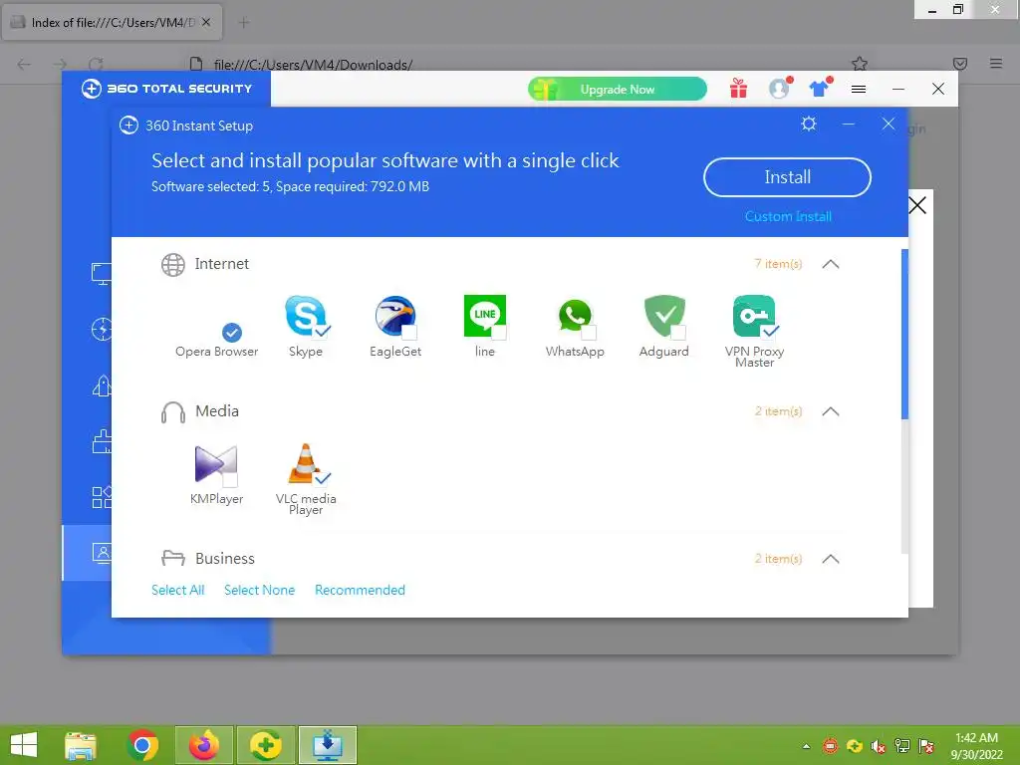Click the software list vertical scrollbar
The width and height of the screenshot is (1020, 765).
[904, 335]
